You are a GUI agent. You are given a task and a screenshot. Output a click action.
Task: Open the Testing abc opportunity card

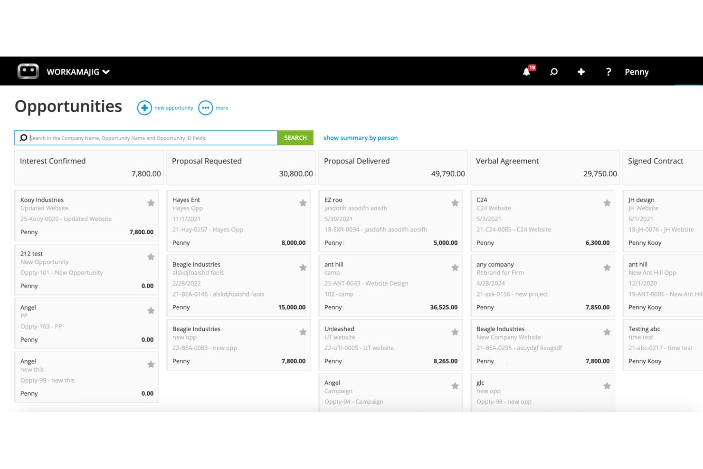tap(663, 345)
